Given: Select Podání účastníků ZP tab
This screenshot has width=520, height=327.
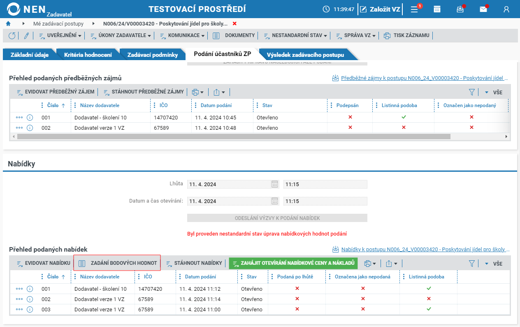Looking at the screenshot, I should click(223, 54).
